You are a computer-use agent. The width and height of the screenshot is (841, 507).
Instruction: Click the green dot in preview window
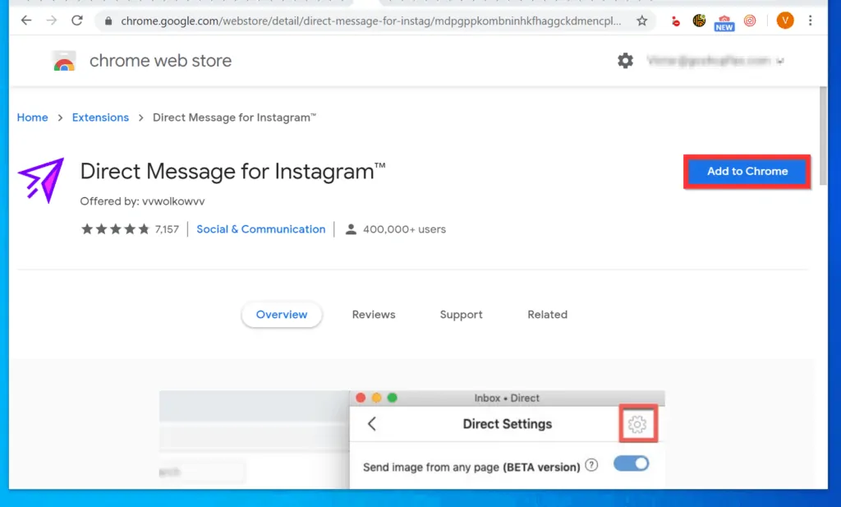pos(392,398)
